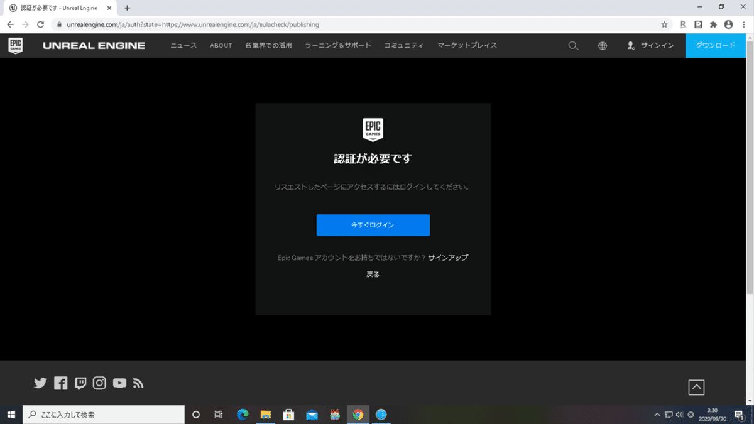Open the Twitter icon in the footer
Screen dimensions: 754x424
click(40, 383)
